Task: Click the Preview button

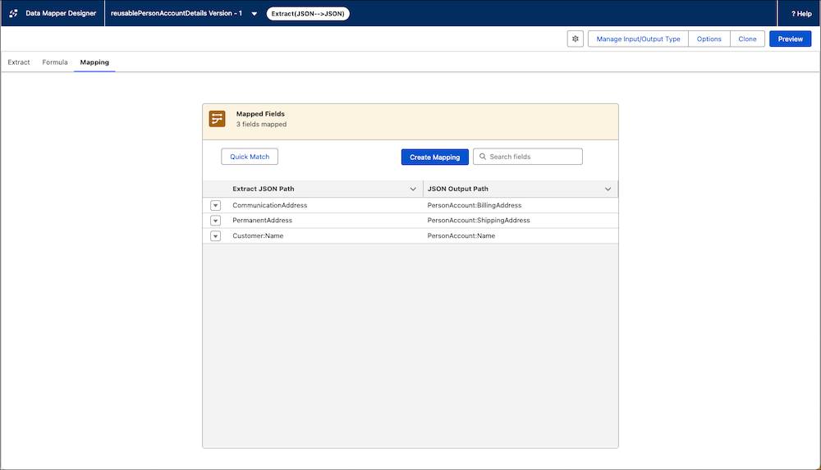Action: [x=790, y=39]
